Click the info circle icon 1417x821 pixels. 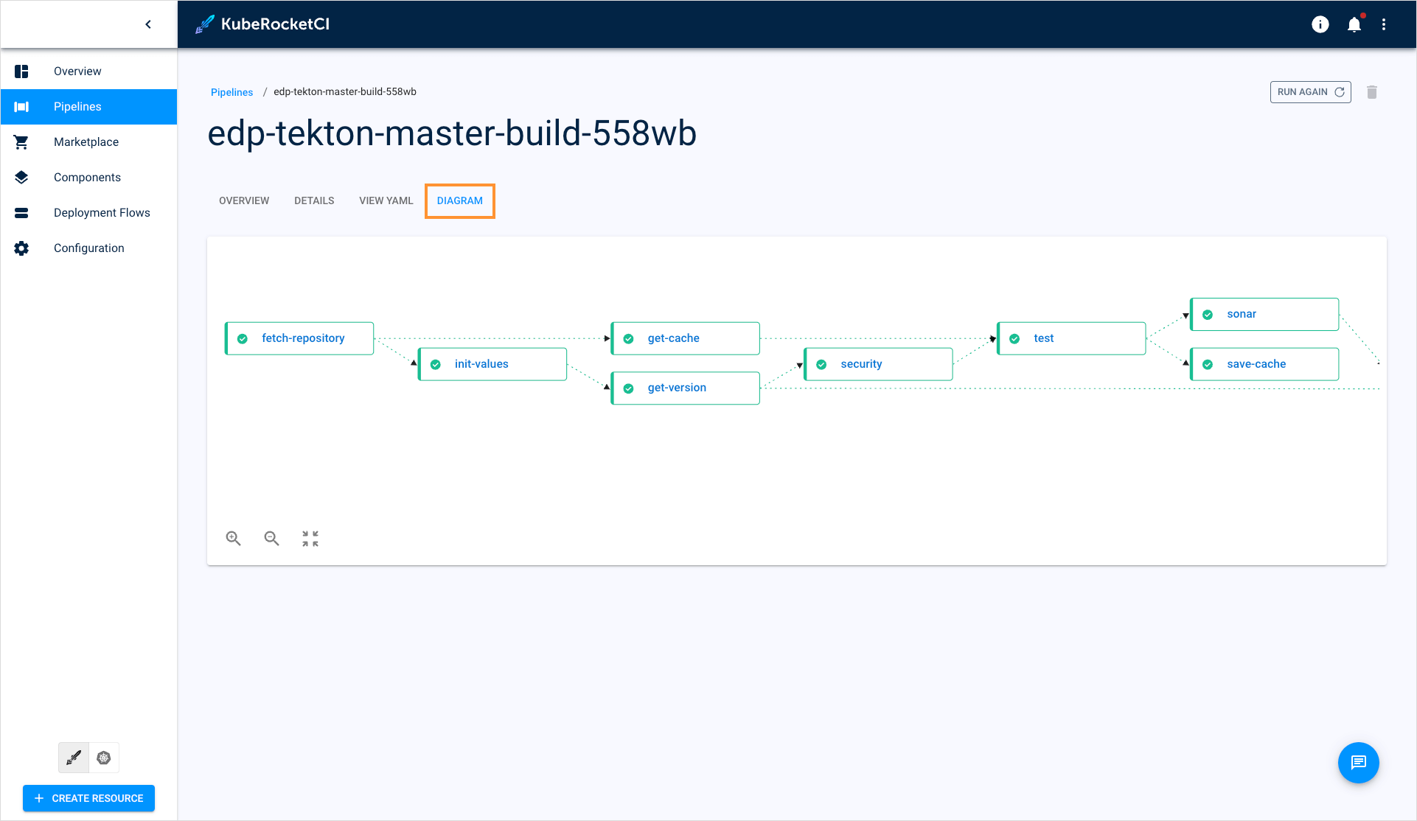click(x=1320, y=25)
